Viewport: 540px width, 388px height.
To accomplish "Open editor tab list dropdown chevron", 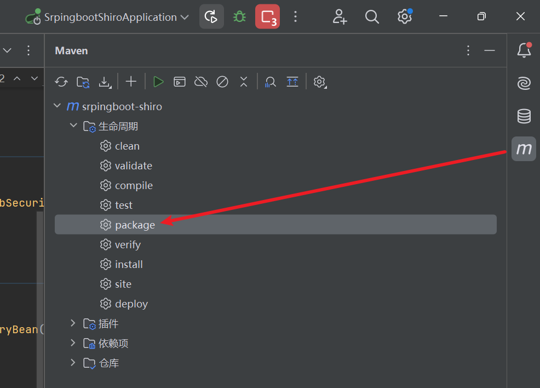I will click(7, 50).
